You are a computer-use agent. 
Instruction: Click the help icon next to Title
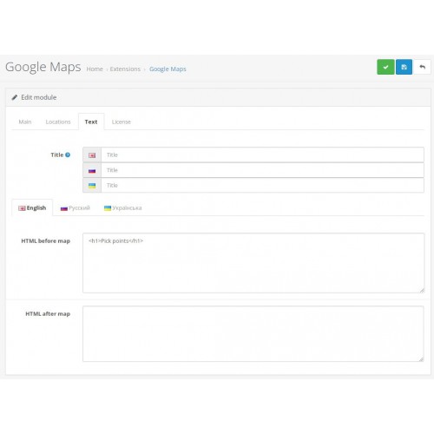point(68,155)
